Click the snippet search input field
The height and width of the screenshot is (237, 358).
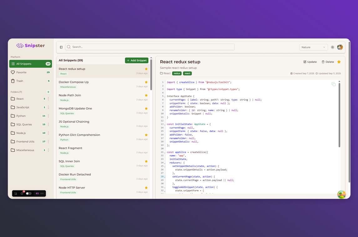click(150, 47)
